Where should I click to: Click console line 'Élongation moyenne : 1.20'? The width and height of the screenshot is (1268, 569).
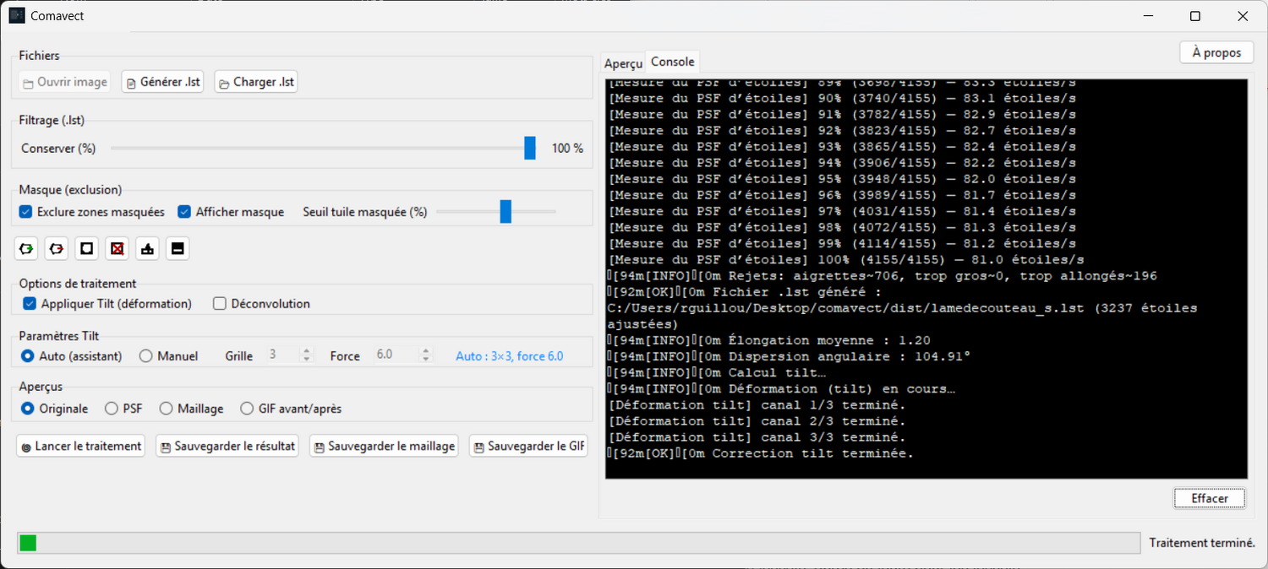point(769,340)
